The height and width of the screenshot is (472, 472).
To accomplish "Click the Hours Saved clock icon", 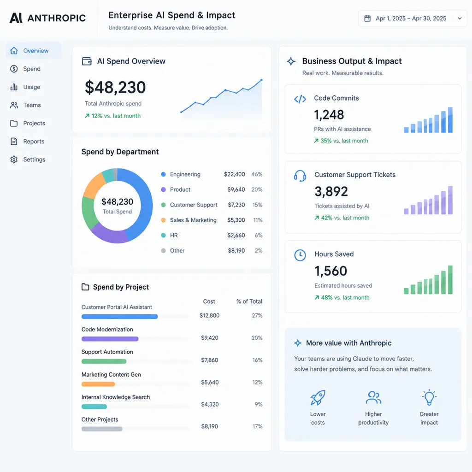I will 300,255.
